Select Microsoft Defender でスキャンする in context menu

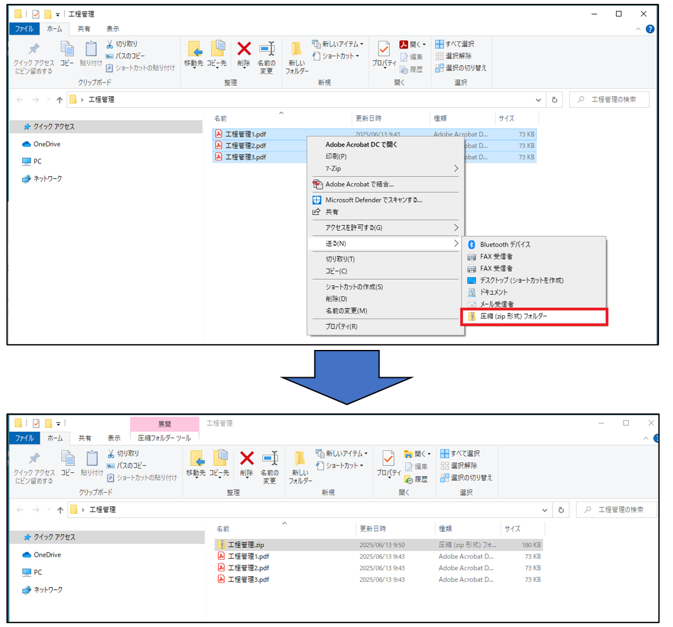[373, 200]
